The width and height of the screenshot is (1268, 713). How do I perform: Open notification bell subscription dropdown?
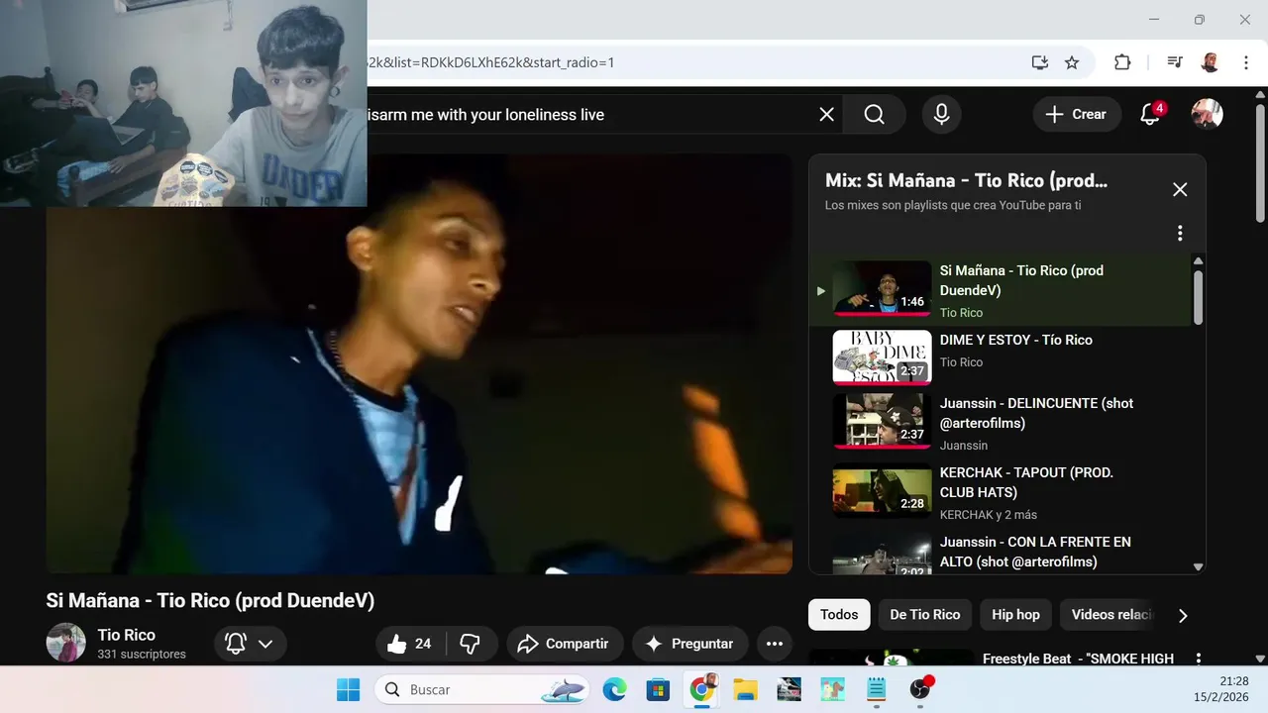point(251,644)
